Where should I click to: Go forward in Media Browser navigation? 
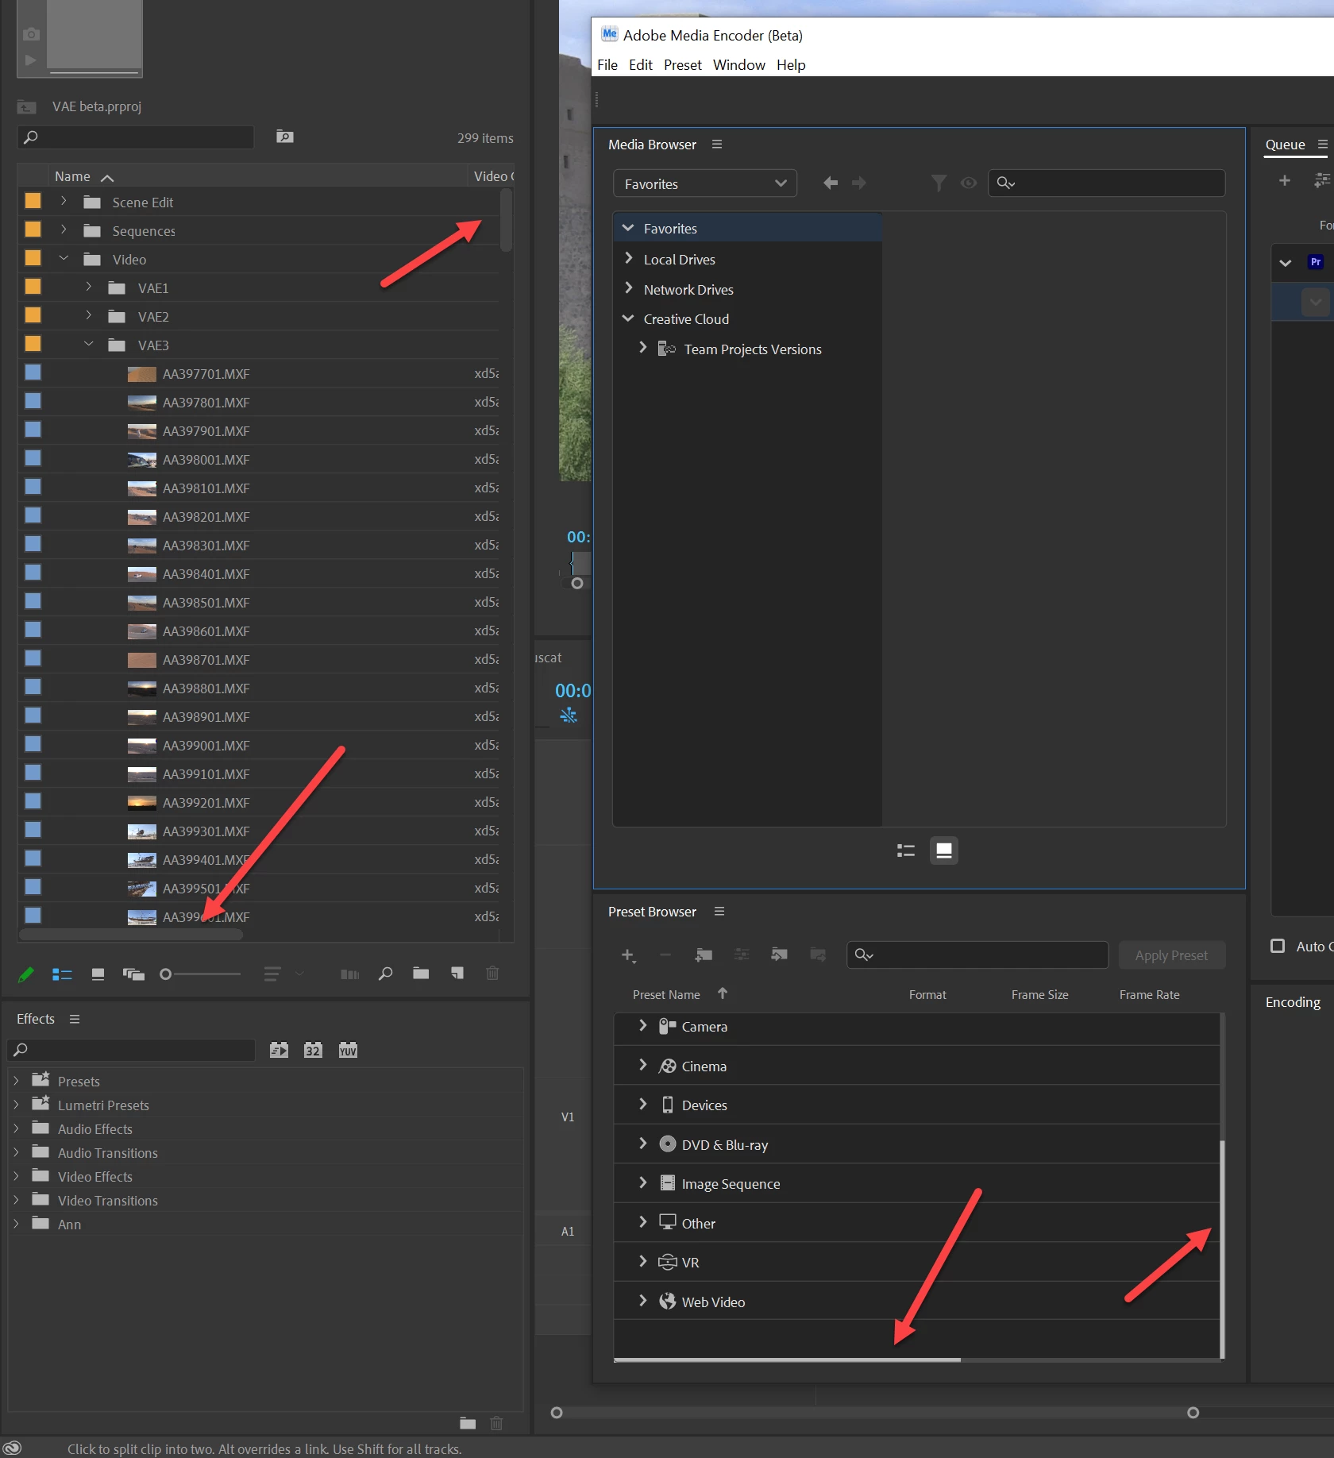(x=858, y=183)
